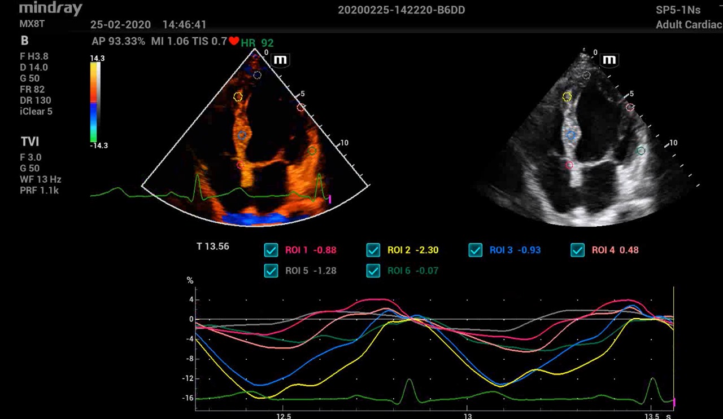Select the blue ROI 3 circle in the color TVI image

click(242, 135)
